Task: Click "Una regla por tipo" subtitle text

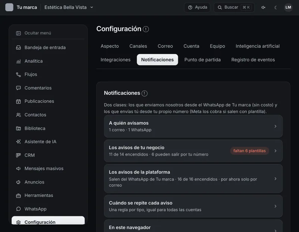Action: point(127,210)
